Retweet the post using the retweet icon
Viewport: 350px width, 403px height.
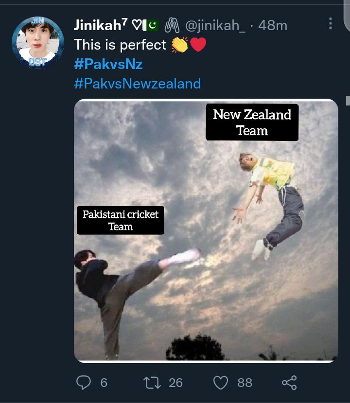coord(152,383)
